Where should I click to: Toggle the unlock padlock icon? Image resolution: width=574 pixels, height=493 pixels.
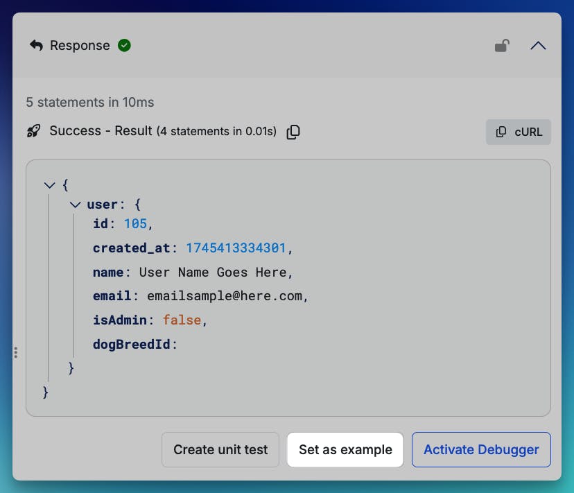tap(502, 46)
